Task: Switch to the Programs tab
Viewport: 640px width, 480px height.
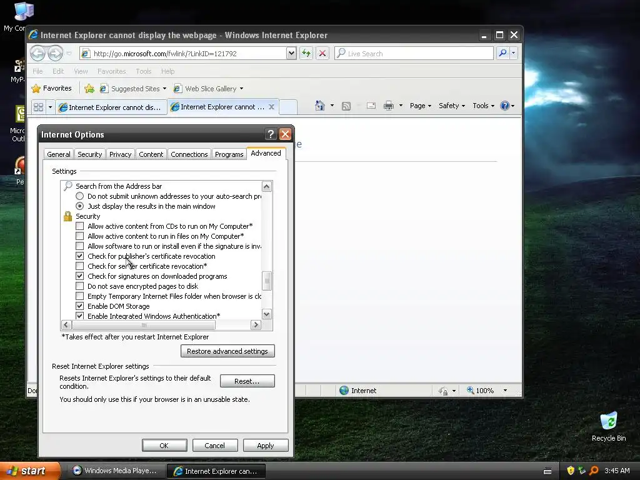Action: pyautogui.click(x=229, y=154)
